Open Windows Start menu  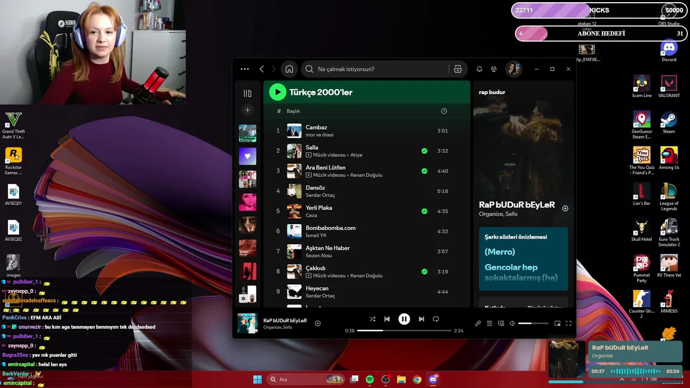click(x=257, y=379)
